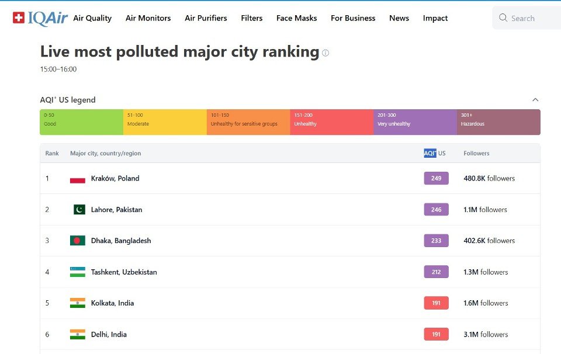
Task: Click the India flag next to Kolkata
Action: (x=78, y=303)
